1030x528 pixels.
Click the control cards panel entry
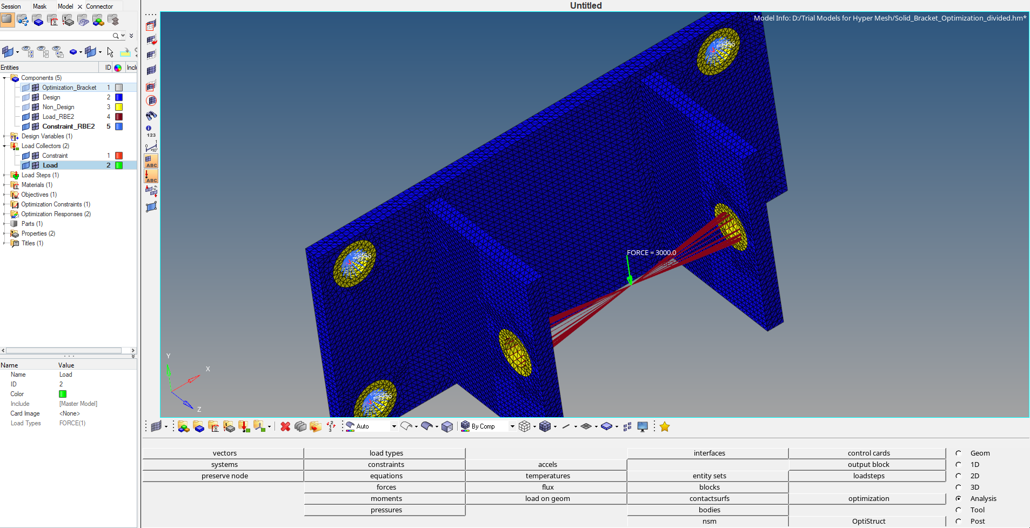868,453
